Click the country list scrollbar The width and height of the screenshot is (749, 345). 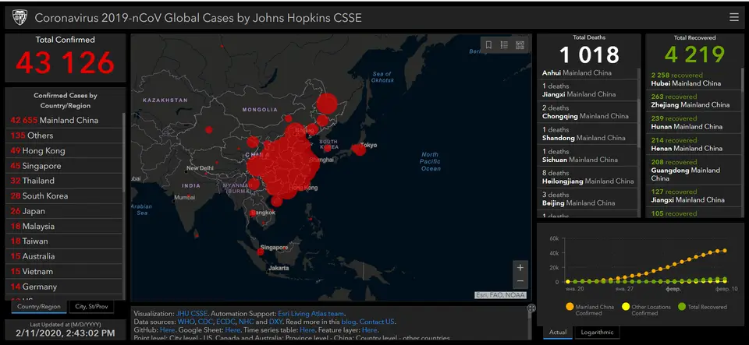(124, 153)
